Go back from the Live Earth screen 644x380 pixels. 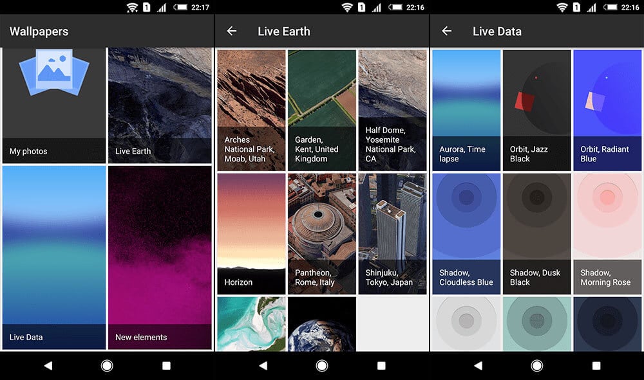[232, 31]
